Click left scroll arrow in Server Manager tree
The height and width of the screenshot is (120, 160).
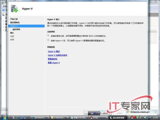(3, 109)
